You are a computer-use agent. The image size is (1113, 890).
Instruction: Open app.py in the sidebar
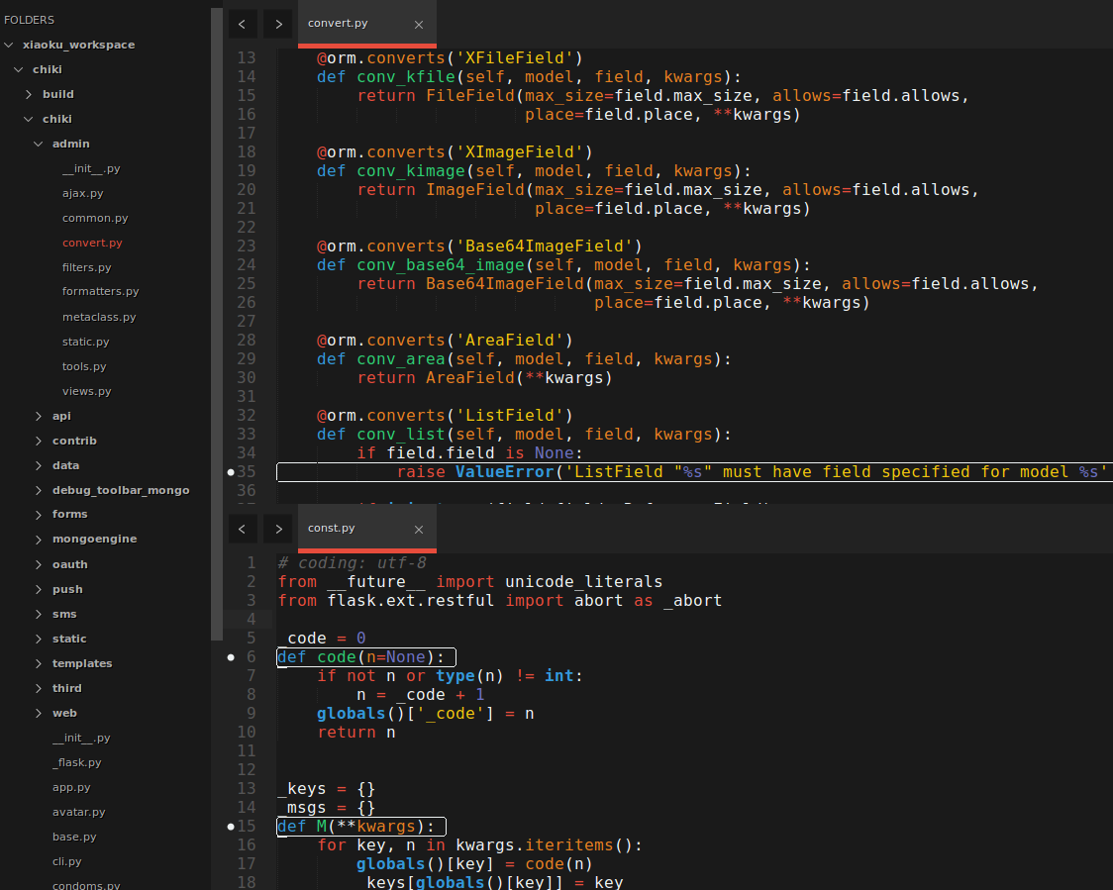(71, 788)
